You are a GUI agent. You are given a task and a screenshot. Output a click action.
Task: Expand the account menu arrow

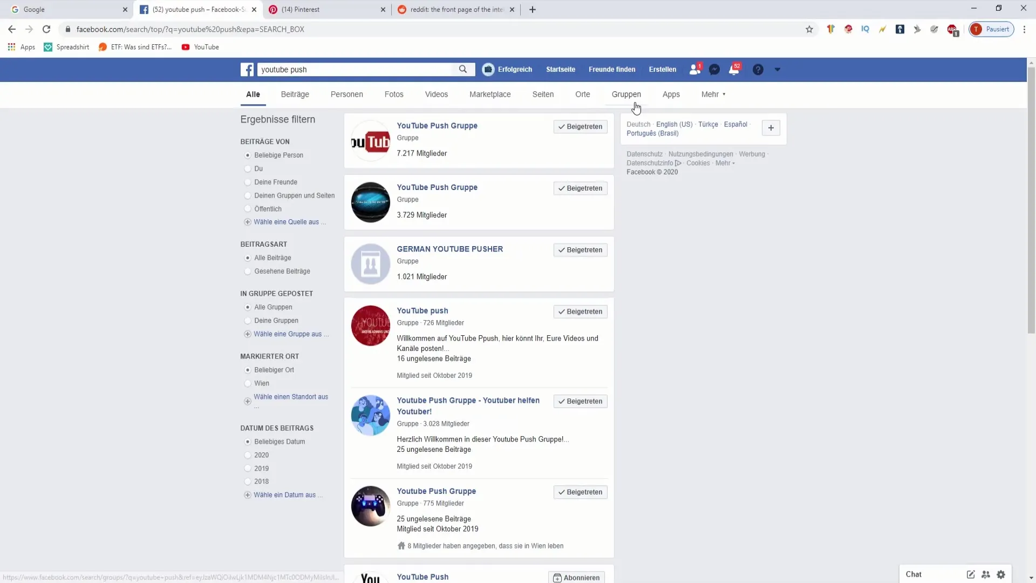(x=778, y=70)
